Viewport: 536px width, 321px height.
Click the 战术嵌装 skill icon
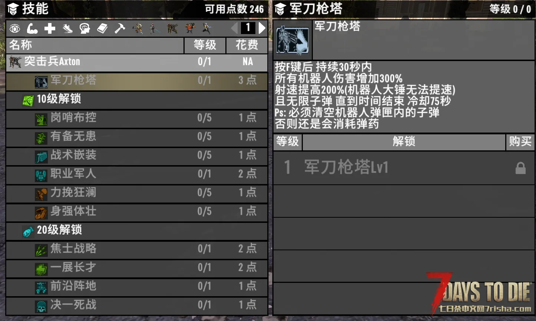(x=41, y=157)
